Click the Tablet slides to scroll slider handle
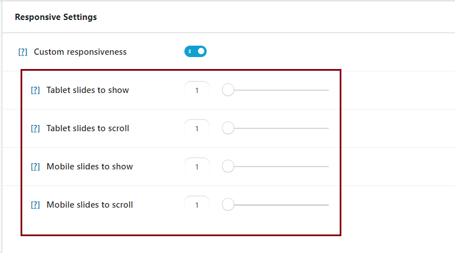Screen dimensions: 455x255 228,128
